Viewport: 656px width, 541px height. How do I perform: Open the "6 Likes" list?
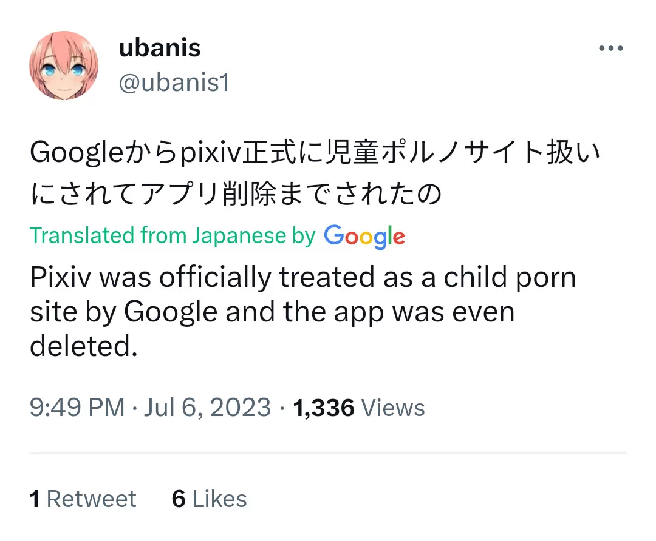pyautogui.click(x=210, y=499)
